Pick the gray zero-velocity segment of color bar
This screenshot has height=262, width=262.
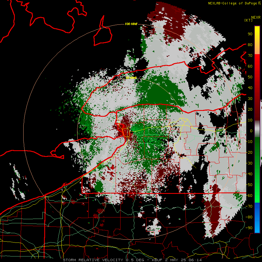pyautogui.click(x=257, y=129)
